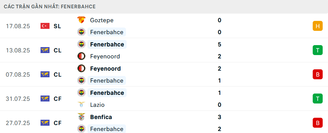Open the Goztepe team link
Viewport: 328px width, 133px height.
pos(102,20)
